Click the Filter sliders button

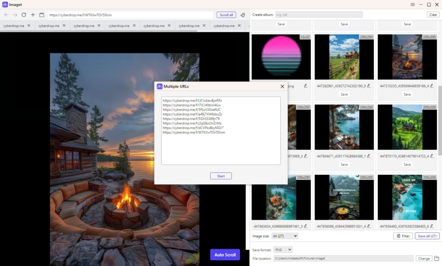coord(403,236)
